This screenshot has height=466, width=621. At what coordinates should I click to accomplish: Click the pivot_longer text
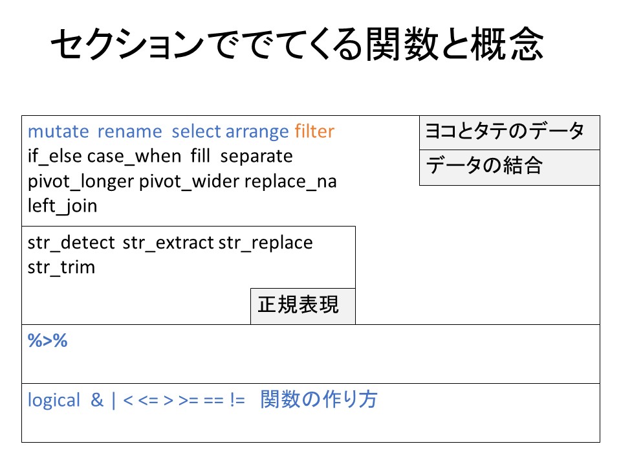point(81,181)
